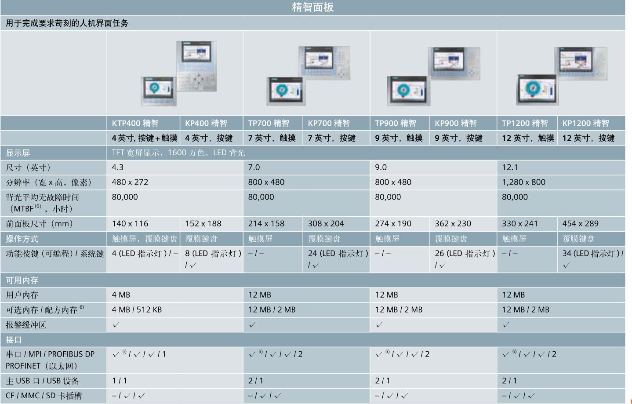Click 报警缓冲区 checkmark under TP700 column
The width and height of the screenshot is (632, 404).
[252, 325]
